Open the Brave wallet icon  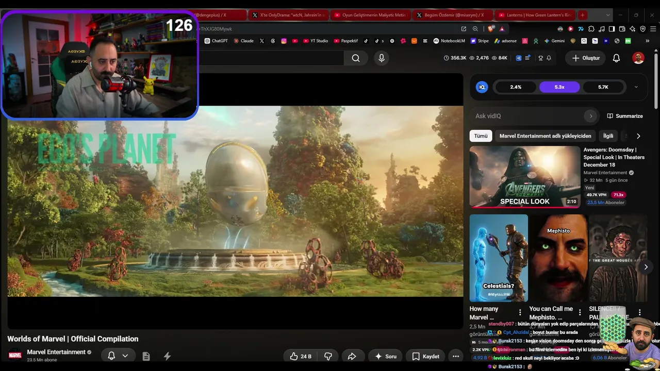point(622,29)
